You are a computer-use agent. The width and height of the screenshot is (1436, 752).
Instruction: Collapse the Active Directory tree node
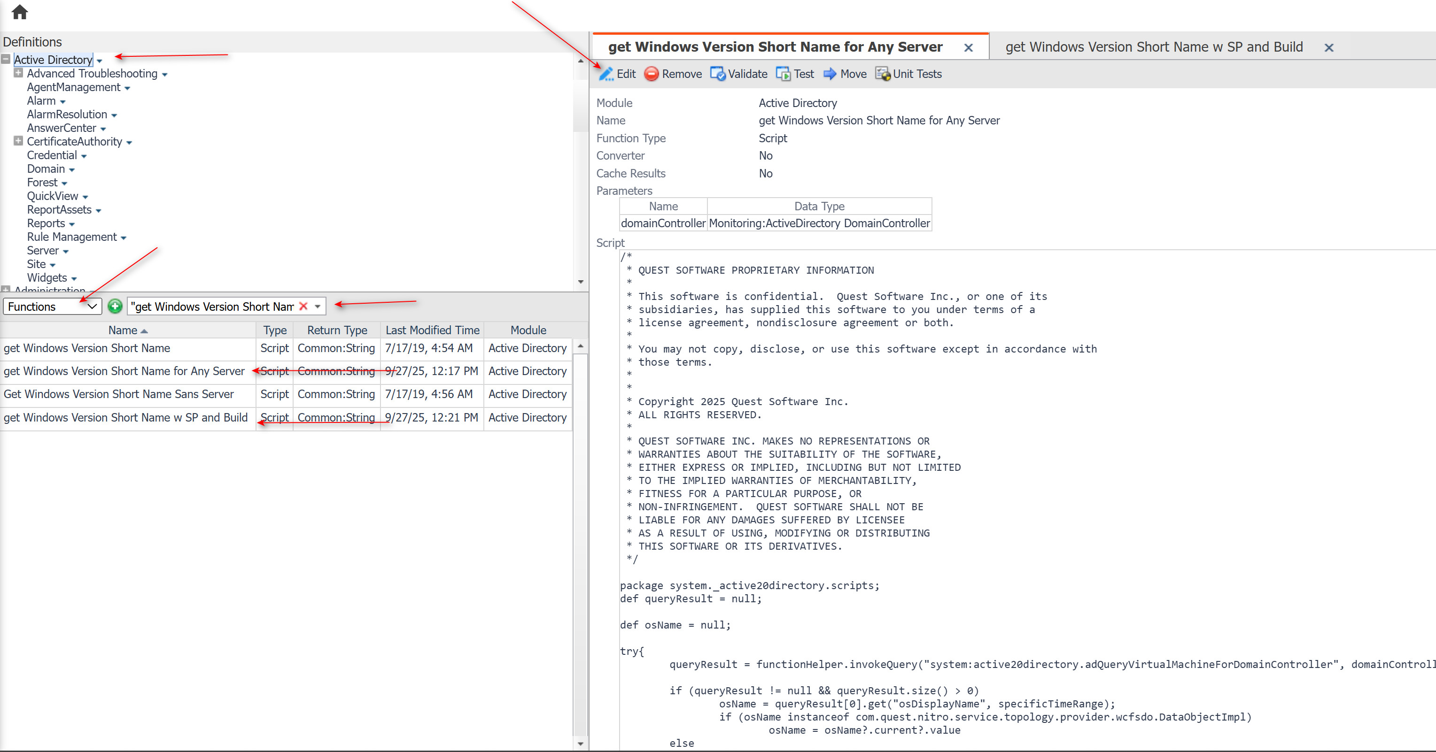point(6,59)
